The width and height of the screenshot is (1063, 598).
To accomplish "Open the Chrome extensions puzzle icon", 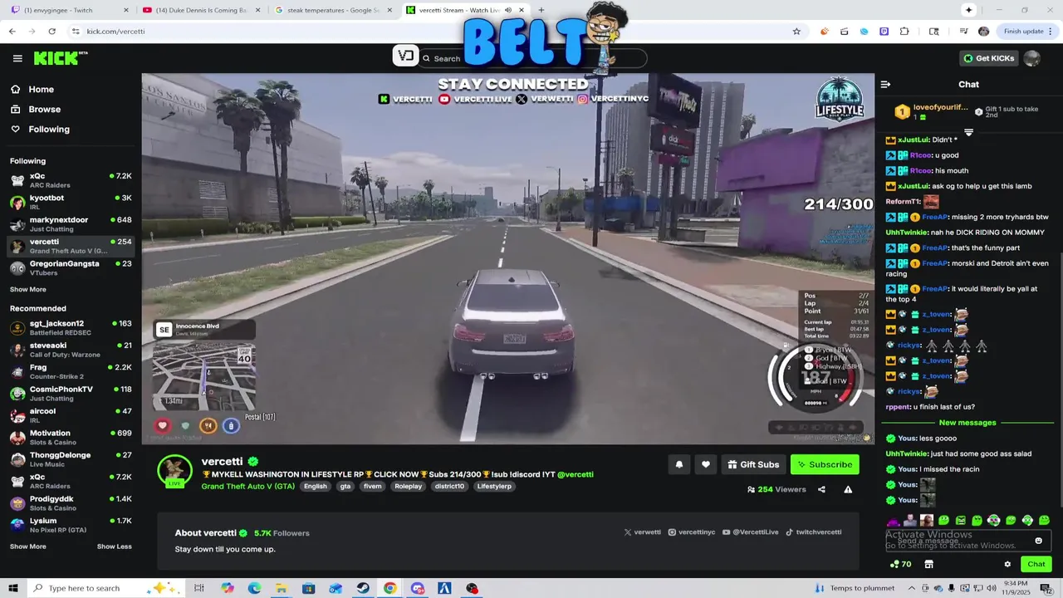I will tap(904, 32).
